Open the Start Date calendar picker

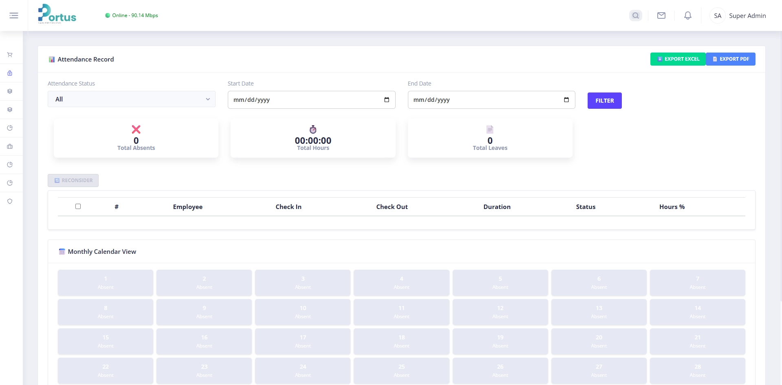coord(386,100)
